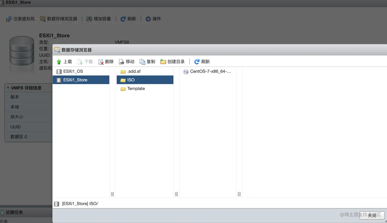
Task: Select the CentOS-7-x86_64 file name
Action: [210, 71]
